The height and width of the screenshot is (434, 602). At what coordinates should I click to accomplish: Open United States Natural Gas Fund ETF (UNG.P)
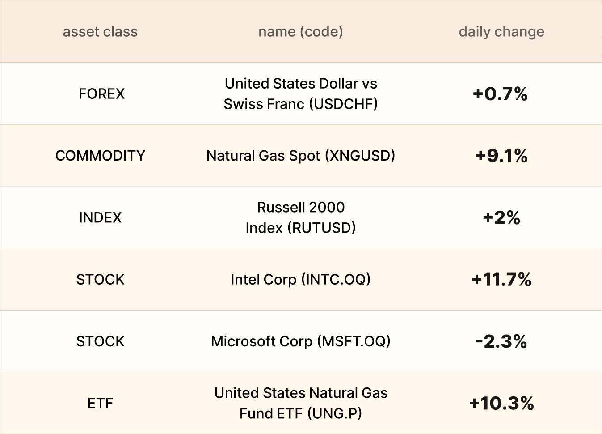300,403
